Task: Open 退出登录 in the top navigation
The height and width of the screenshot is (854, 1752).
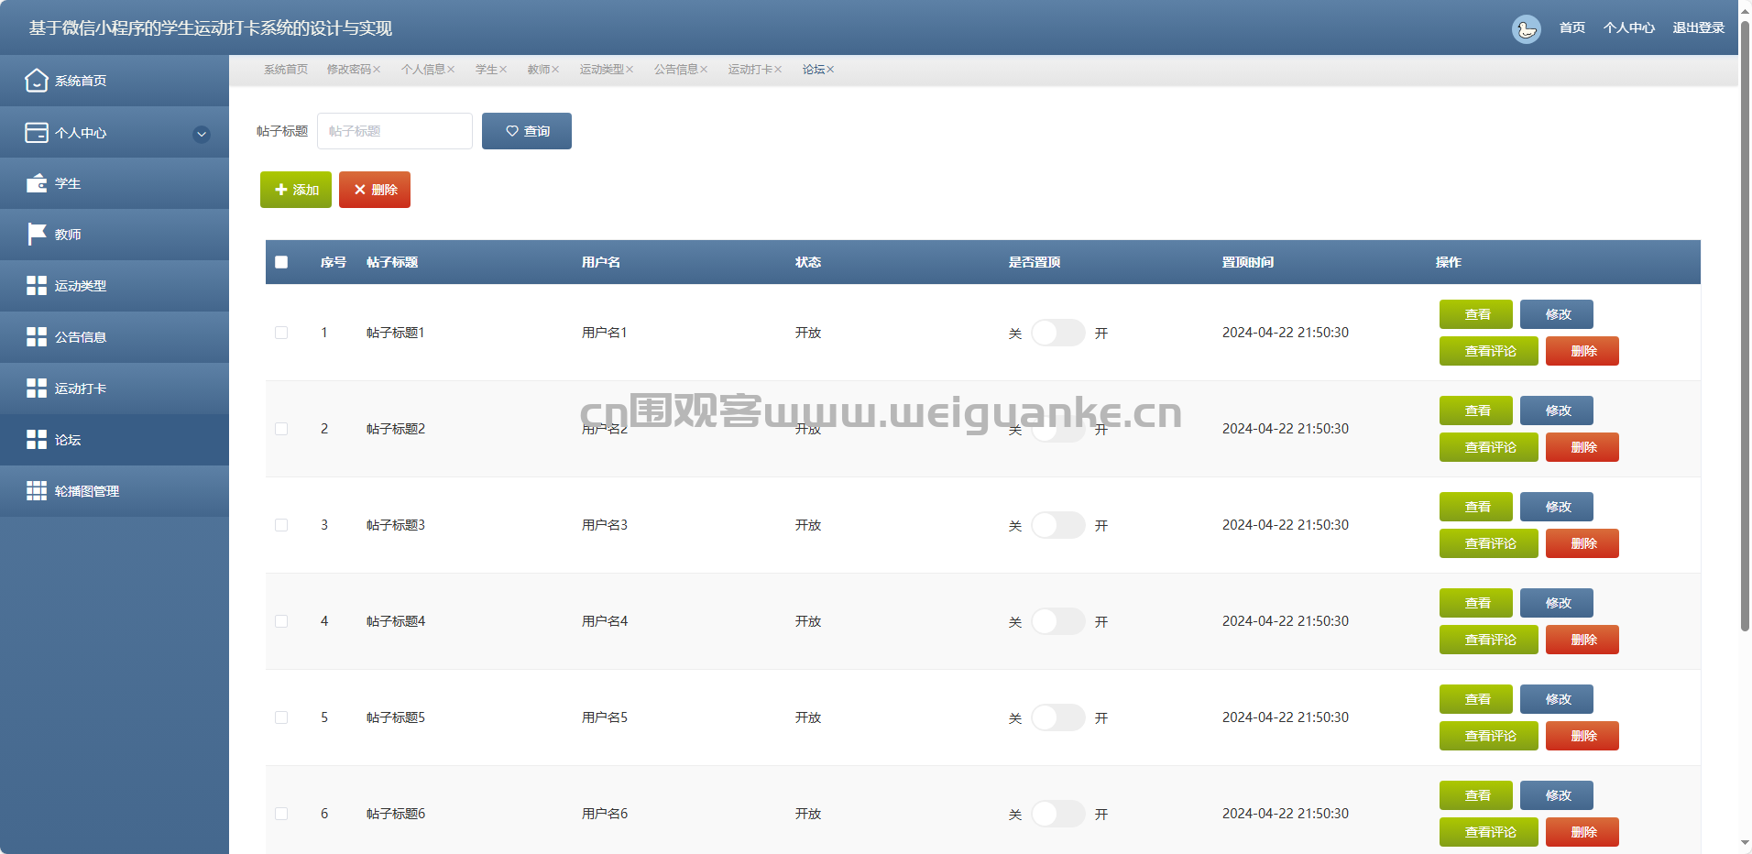Action: point(1698,28)
